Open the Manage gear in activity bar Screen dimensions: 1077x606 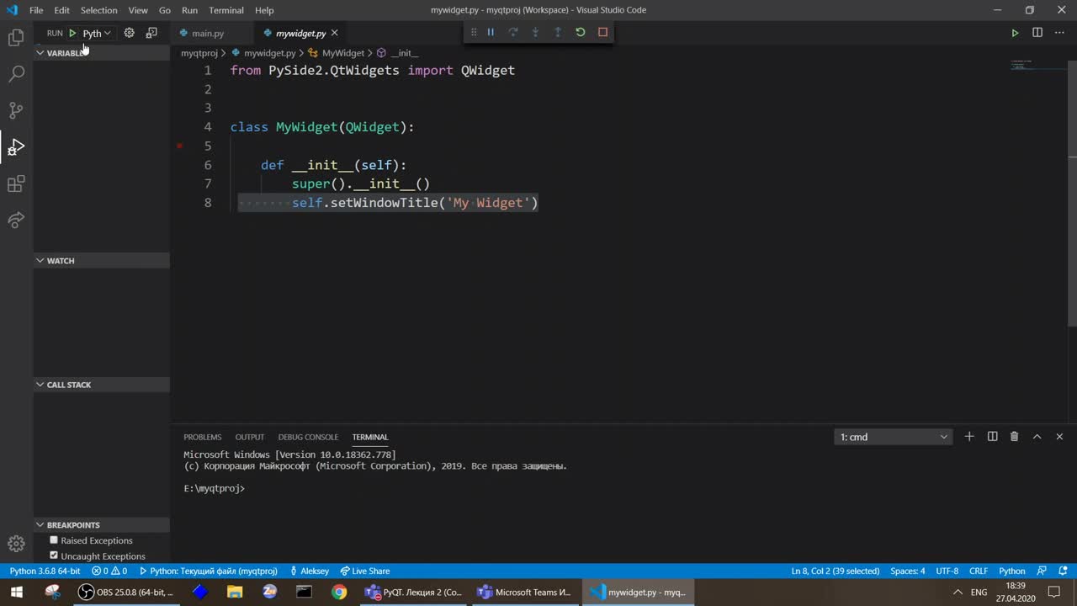(x=16, y=544)
